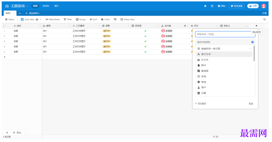Toggle the select-all checkbox in header
The width and height of the screenshot is (272, 142).
[4, 26]
